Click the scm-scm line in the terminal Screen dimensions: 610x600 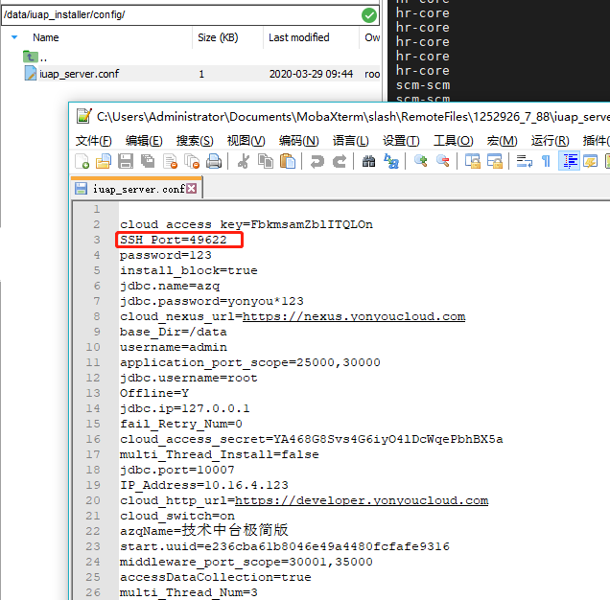pyautogui.click(x=423, y=85)
